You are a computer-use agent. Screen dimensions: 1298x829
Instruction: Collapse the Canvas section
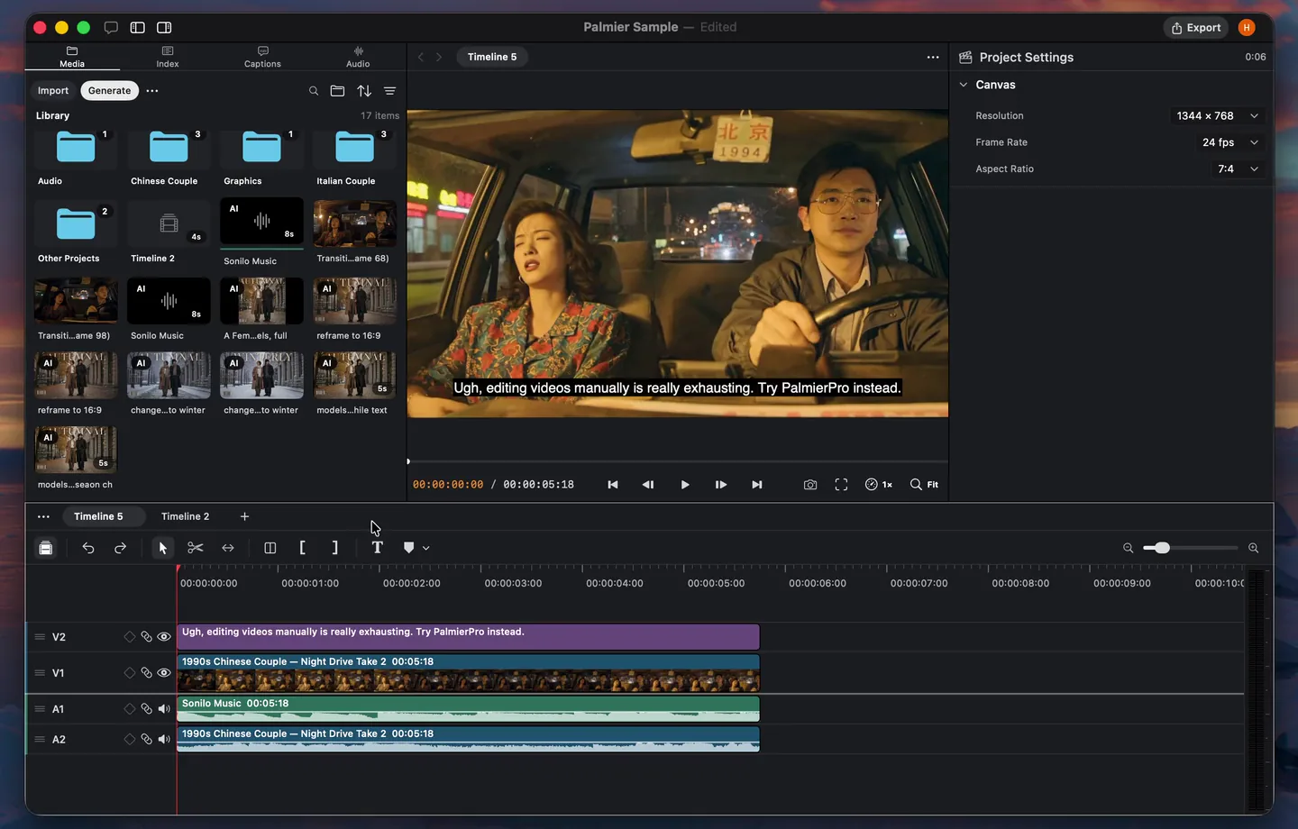pos(964,85)
